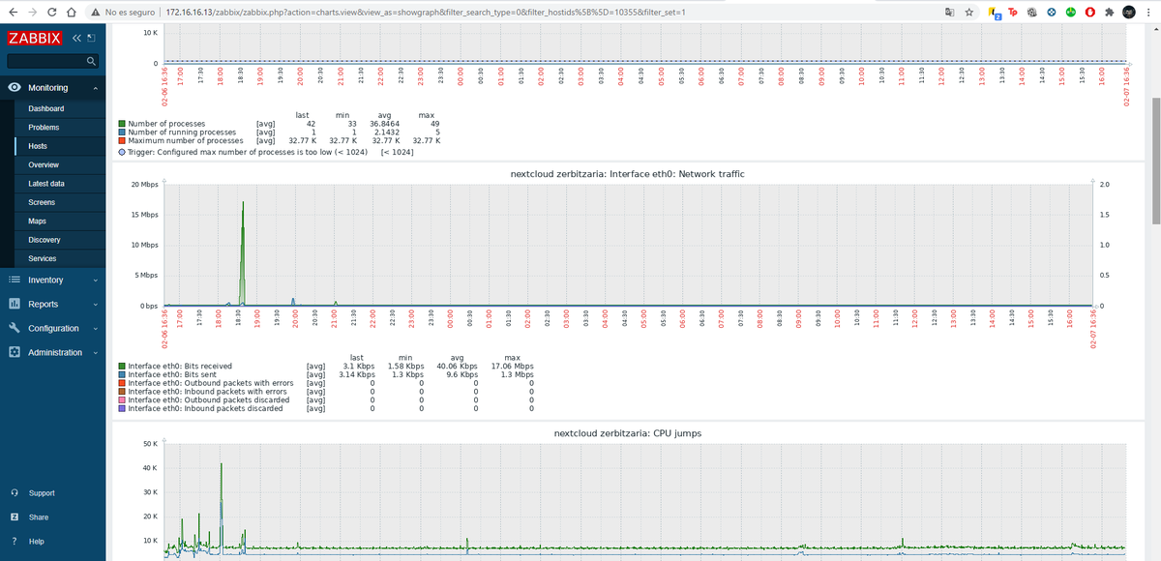
Task: Click the sidebar search magnifier icon
Action: coord(90,62)
